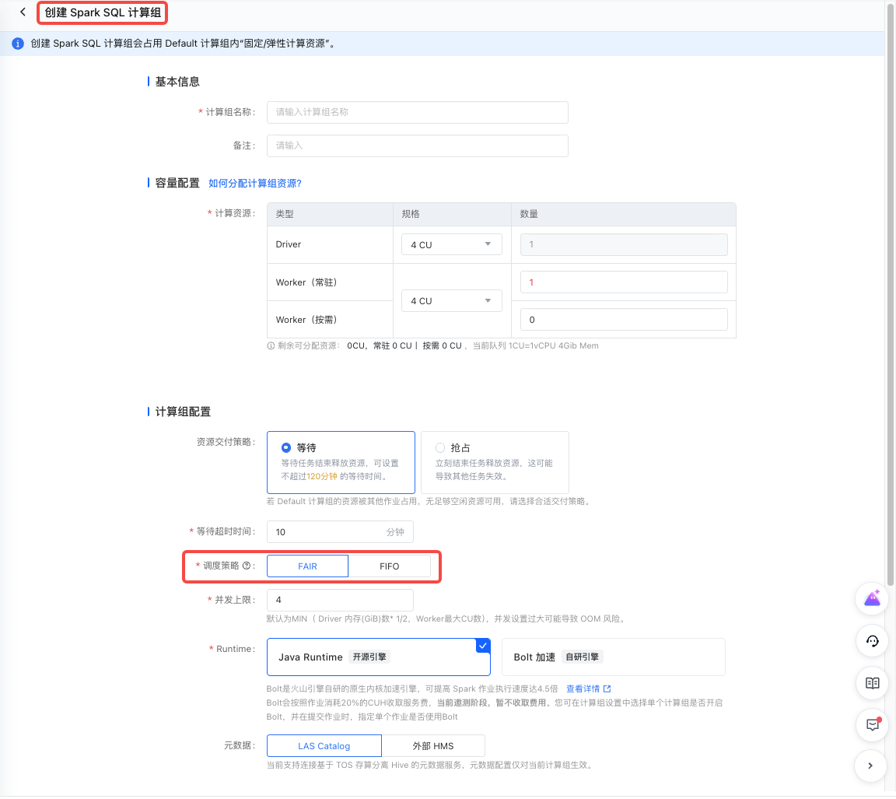
Task: Click the Worker（常驻）row label
Action: 306,282
